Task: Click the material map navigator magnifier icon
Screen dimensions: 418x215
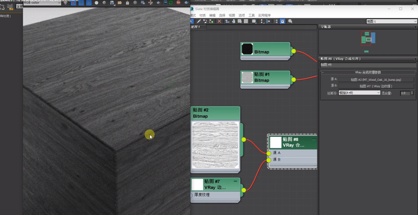Action: coord(290,21)
